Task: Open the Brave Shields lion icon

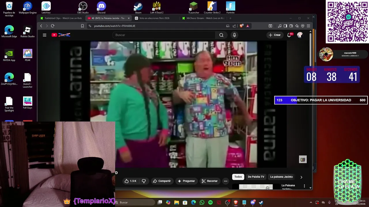Action: (242, 26)
